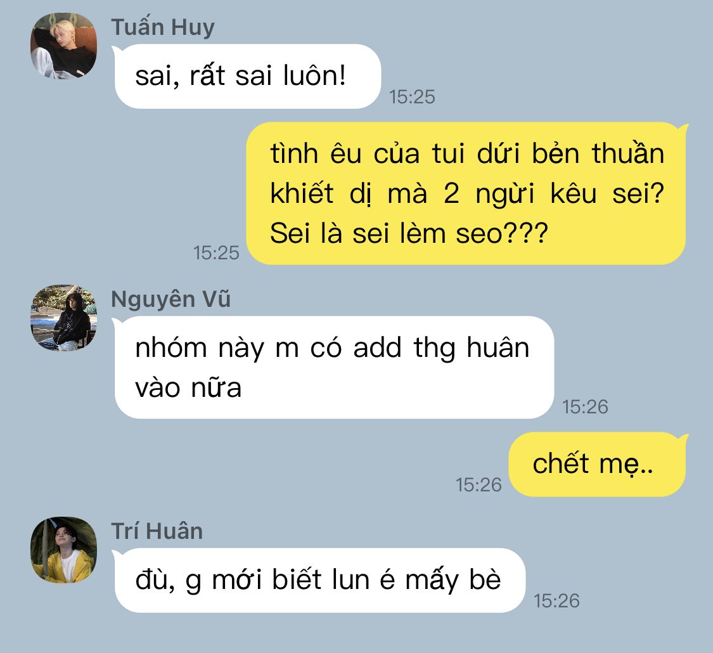Click the 15:26 timestamp after Trí Huân's message
The image size is (713, 653).
pyautogui.click(x=556, y=601)
